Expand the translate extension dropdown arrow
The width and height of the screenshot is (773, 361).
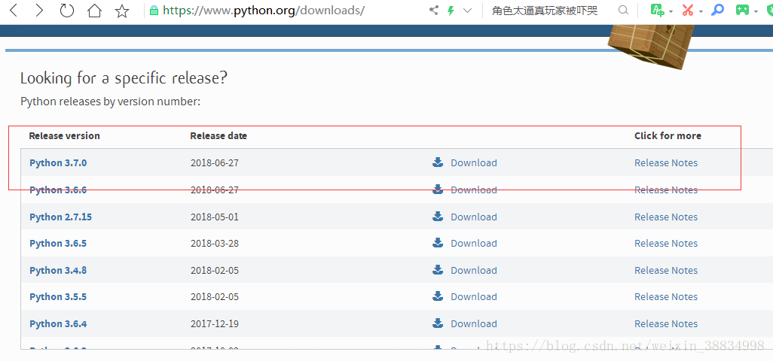tap(671, 11)
